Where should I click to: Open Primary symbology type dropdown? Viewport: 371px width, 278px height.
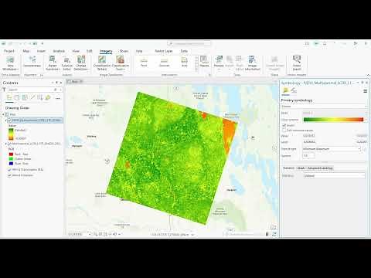click(x=324, y=107)
